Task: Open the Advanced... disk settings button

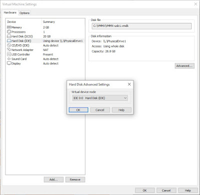Action: click(184, 66)
